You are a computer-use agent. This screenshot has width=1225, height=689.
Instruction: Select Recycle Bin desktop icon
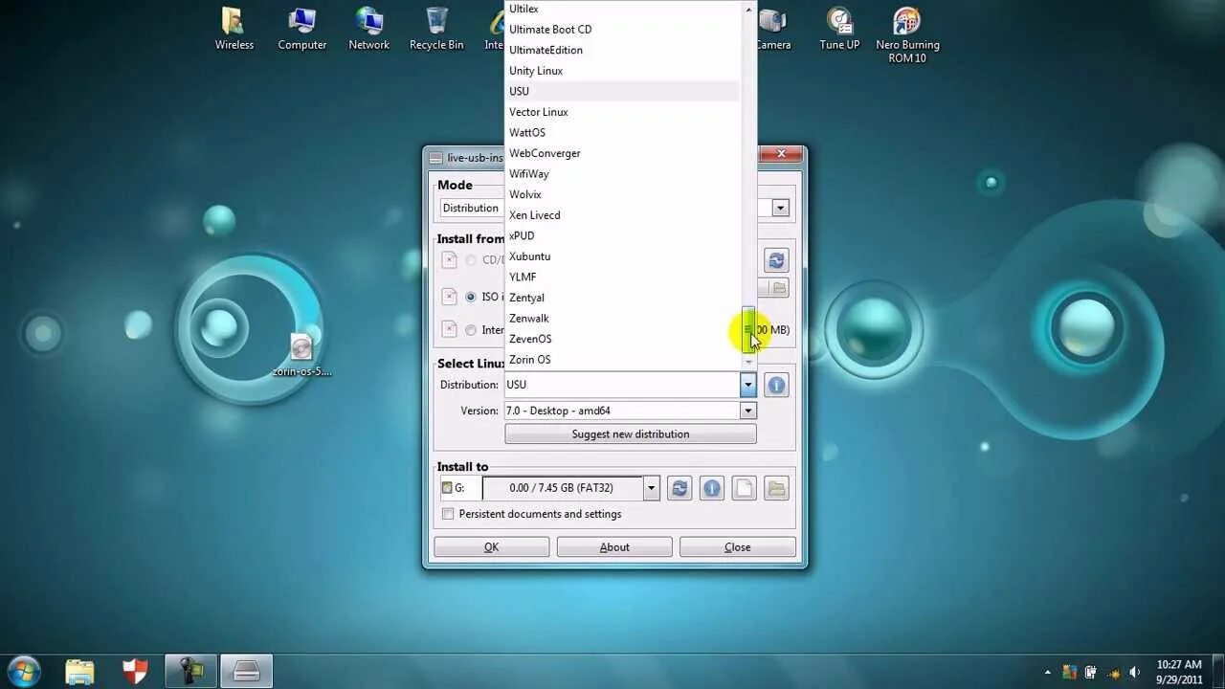[436, 29]
